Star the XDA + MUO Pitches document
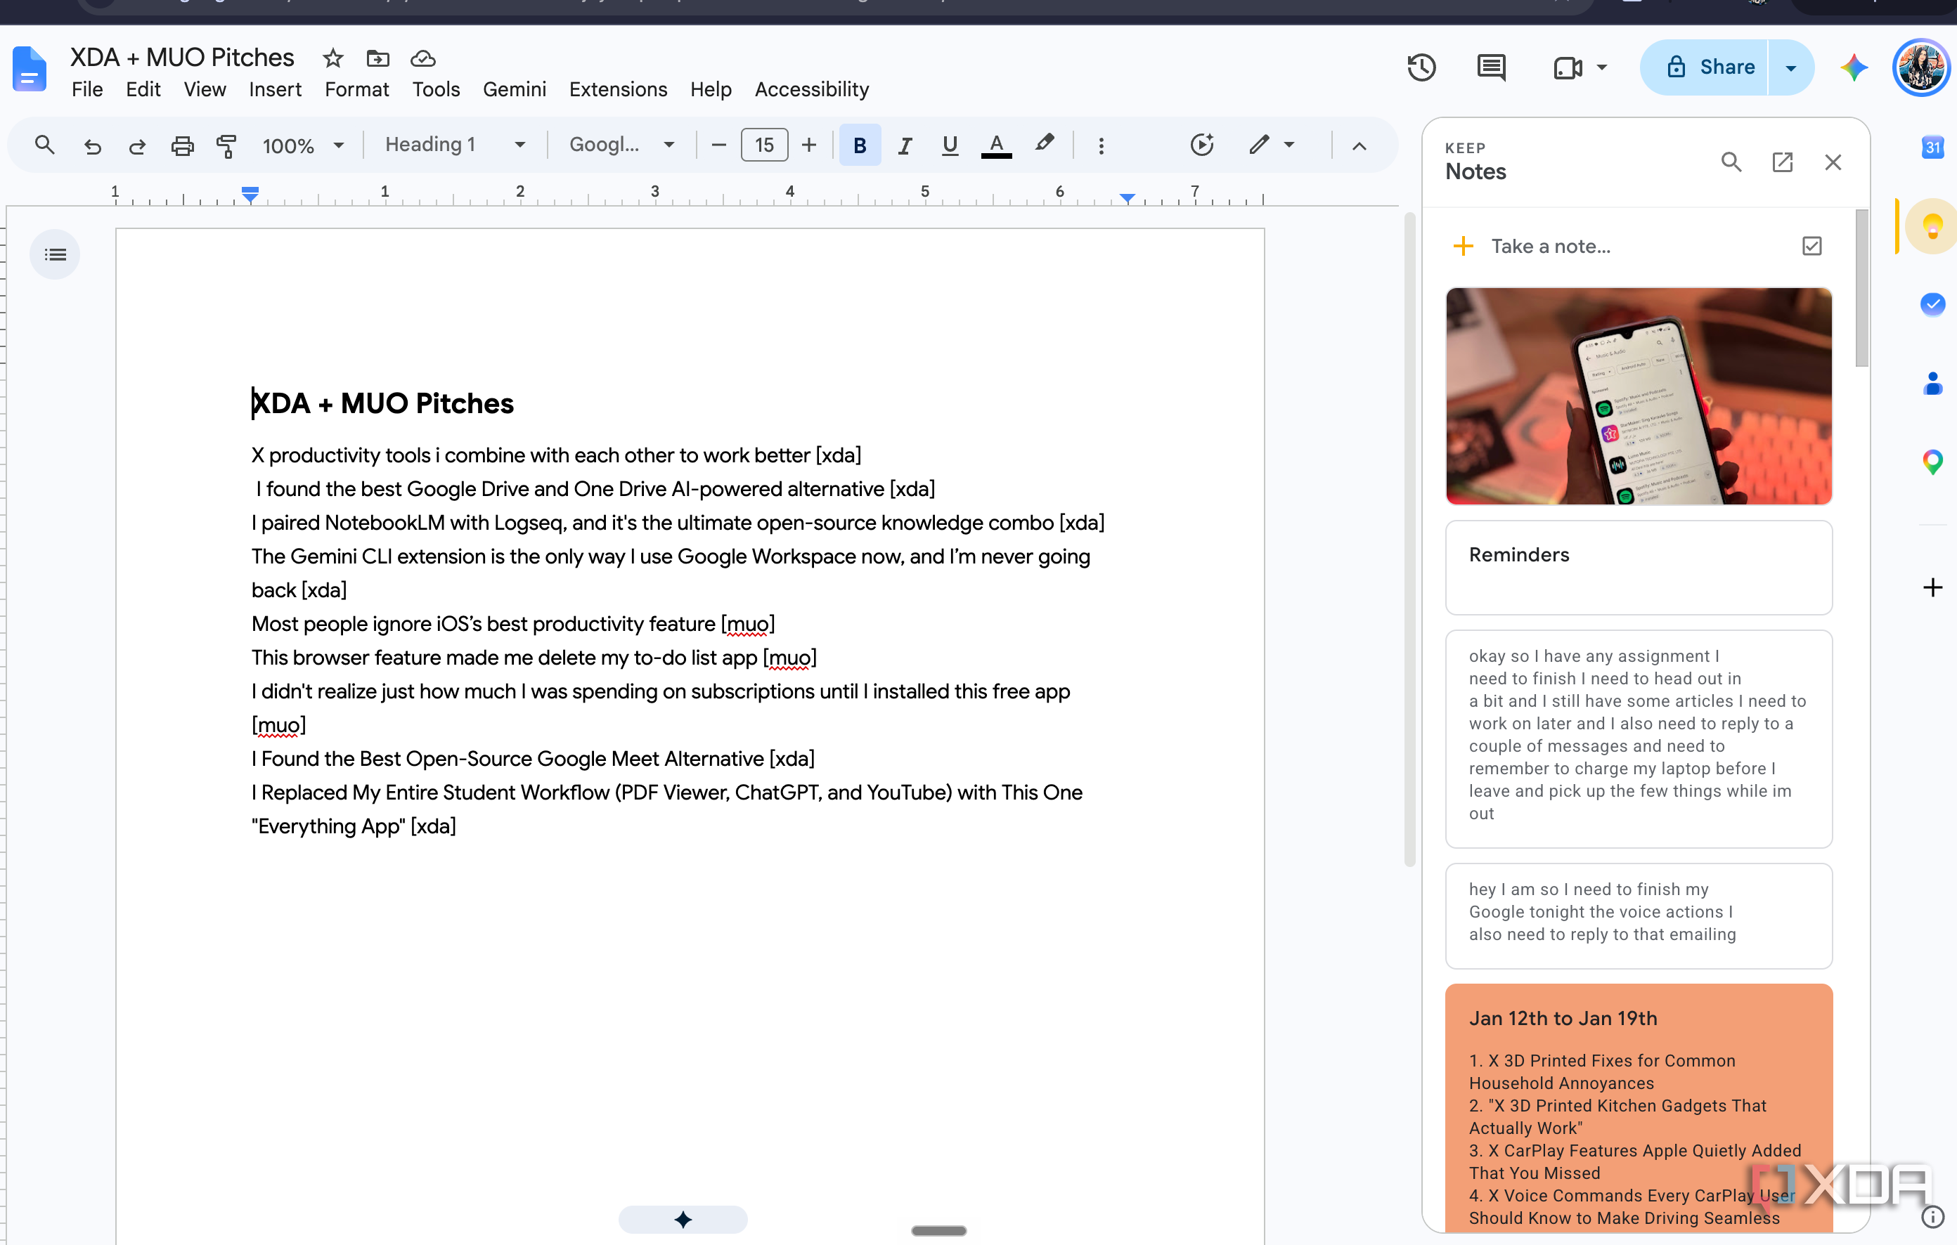 [332, 58]
